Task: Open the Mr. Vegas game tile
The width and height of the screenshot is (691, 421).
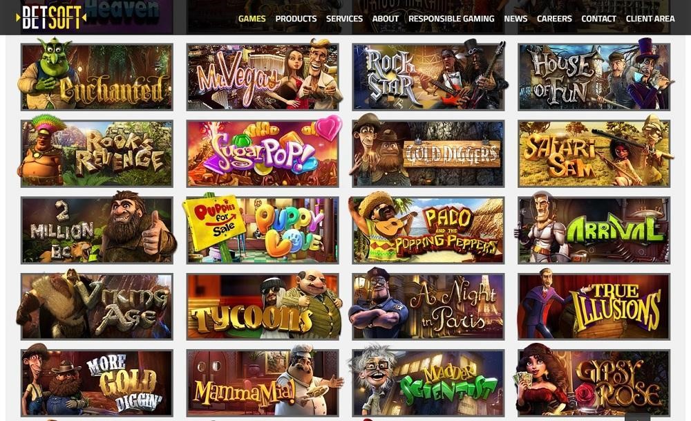Action: coord(263,76)
